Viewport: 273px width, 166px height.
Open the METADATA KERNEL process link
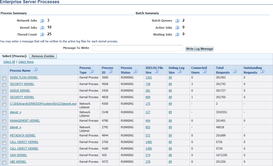[x=23, y=135]
